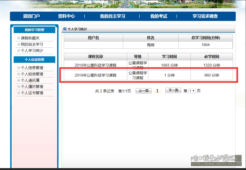Click the icon next to 个人履历管理
The width and height of the screenshot is (246, 170).
(x=19, y=87)
